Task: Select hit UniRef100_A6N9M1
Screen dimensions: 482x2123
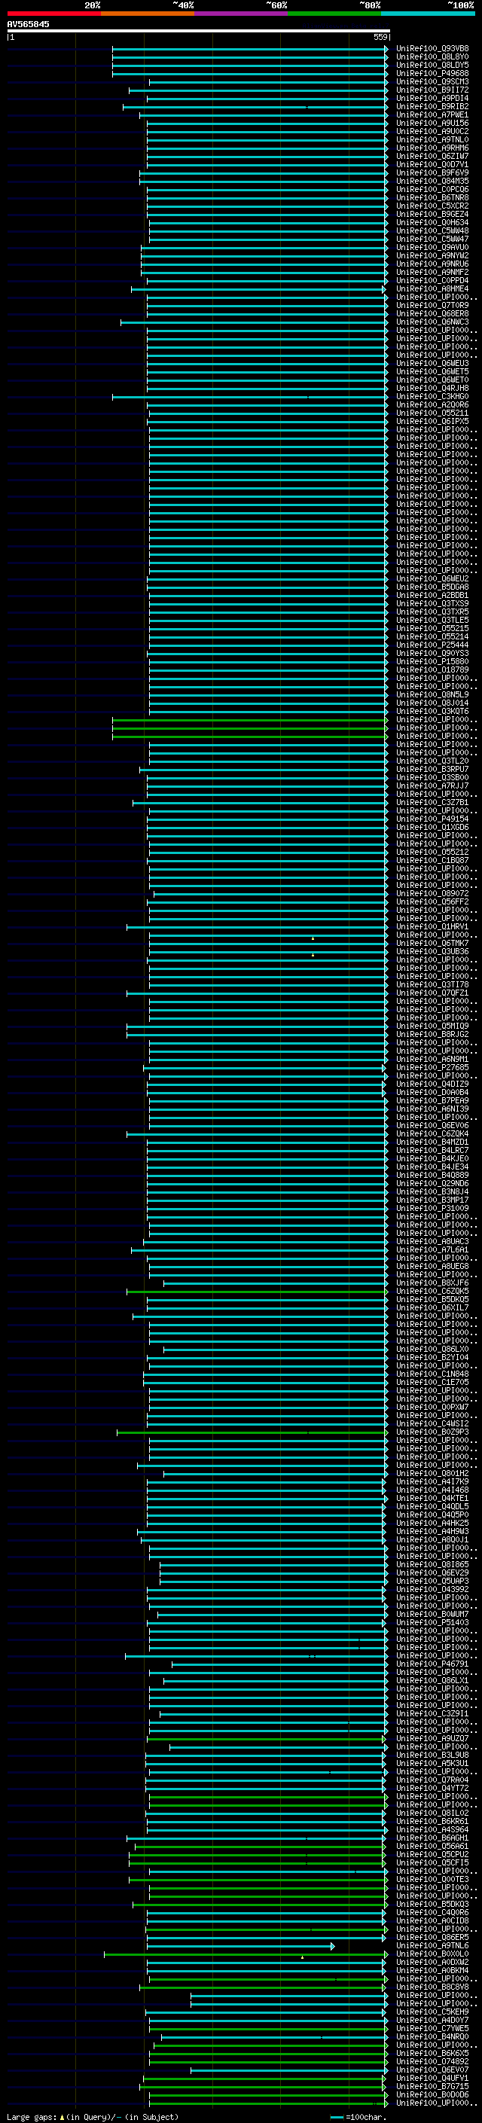Action: coord(432,1060)
